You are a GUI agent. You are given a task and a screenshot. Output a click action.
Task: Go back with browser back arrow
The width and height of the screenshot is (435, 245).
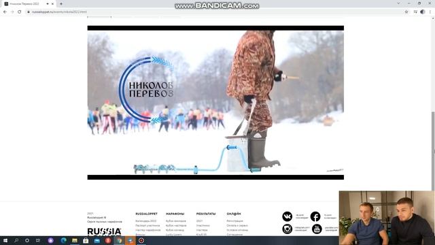(5, 12)
